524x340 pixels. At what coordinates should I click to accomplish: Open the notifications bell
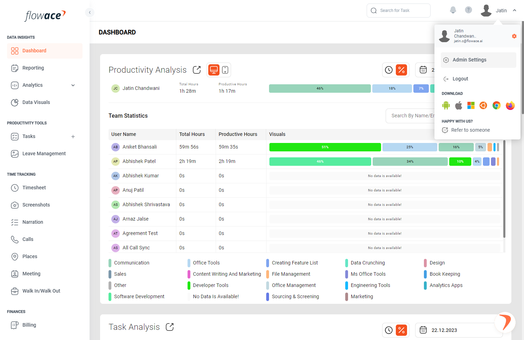(x=453, y=10)
